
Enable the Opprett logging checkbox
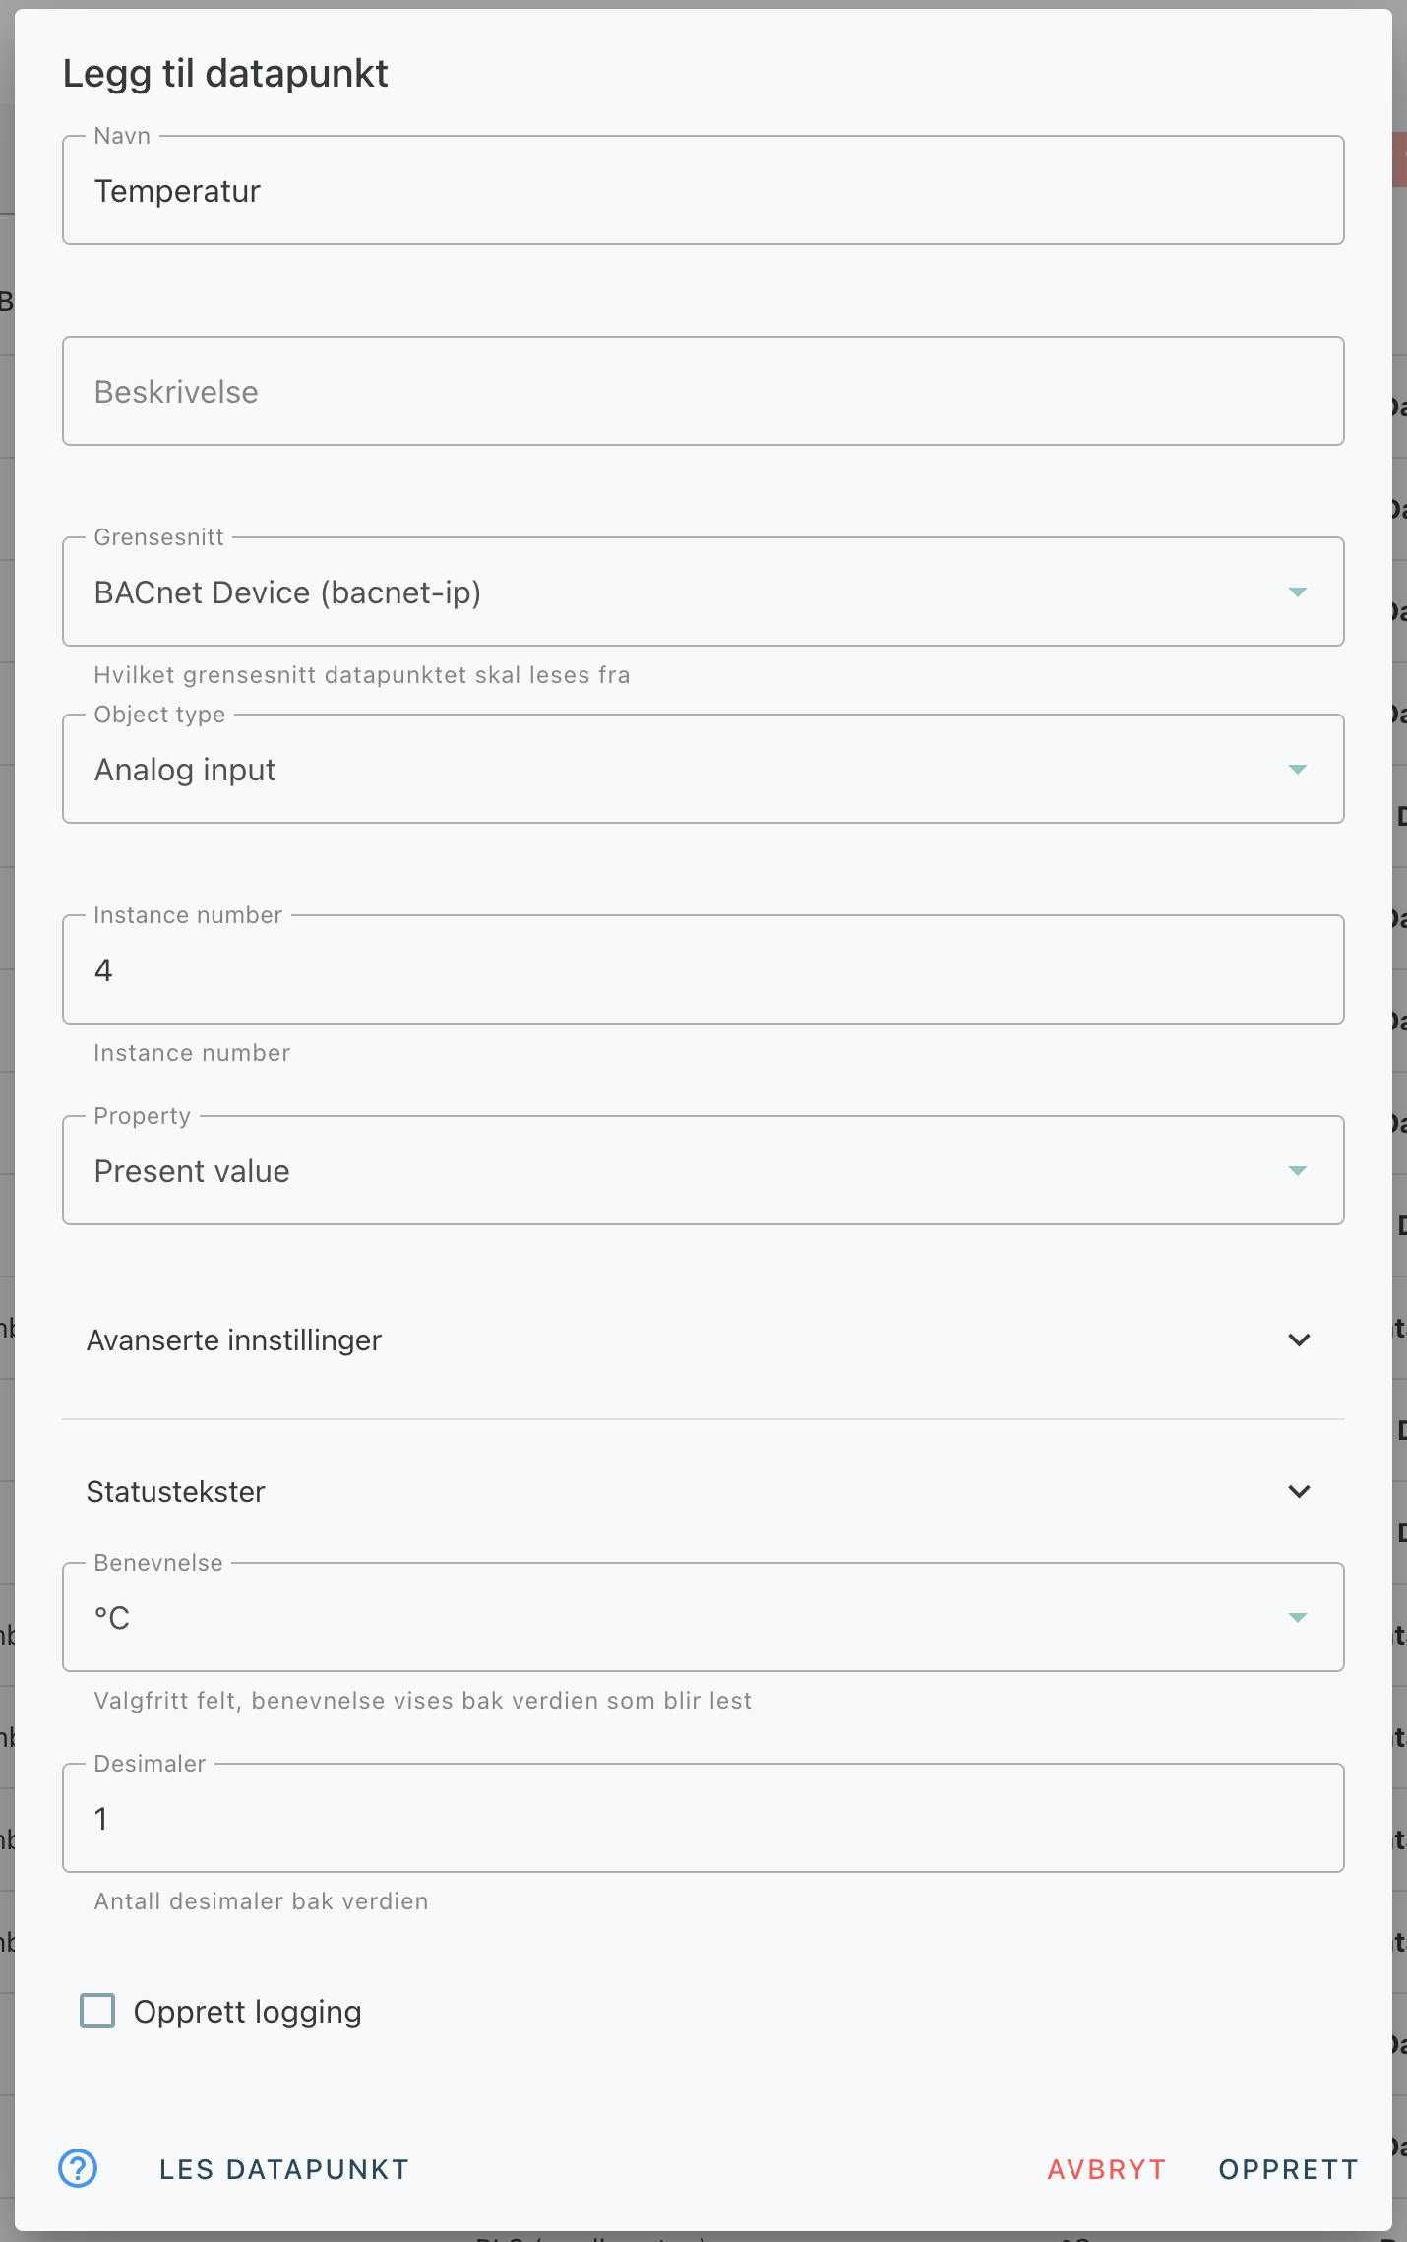click(x=97, y=2012)
